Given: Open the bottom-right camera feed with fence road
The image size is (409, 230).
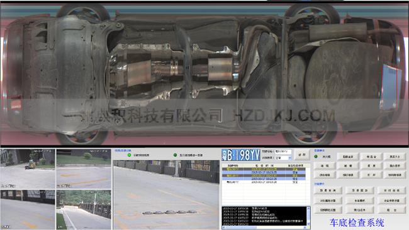Looking at the screenshot, I should (x=84, y=209).
